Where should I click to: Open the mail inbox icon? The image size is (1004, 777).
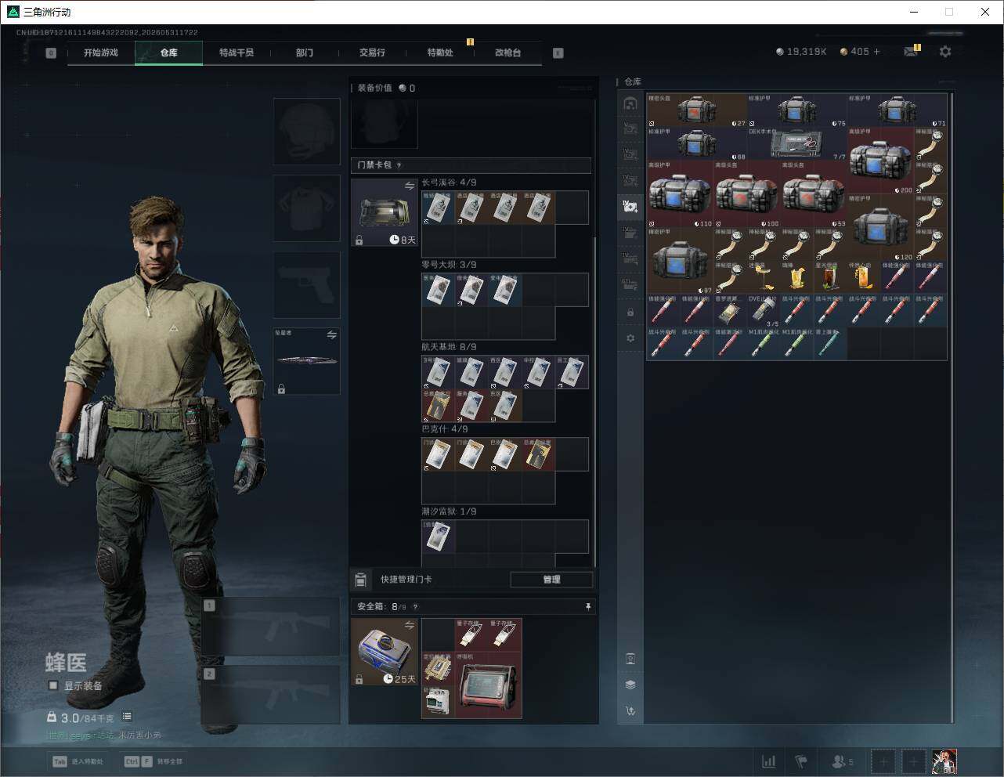[x=911, y=52]
